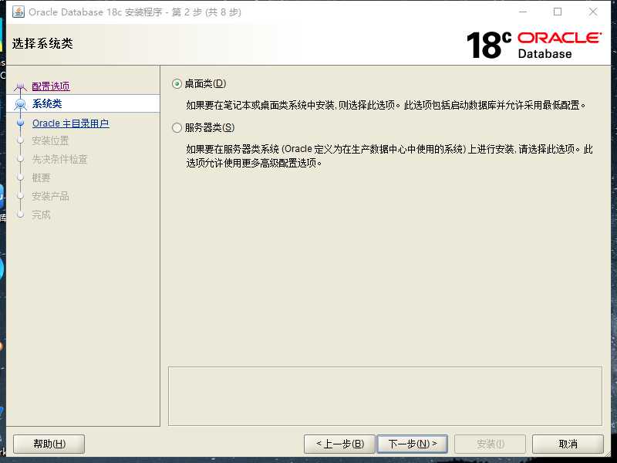The image size is (617, 463).
Task: Click the 选择系统类 page heading
Action: (x=42, y=44)
